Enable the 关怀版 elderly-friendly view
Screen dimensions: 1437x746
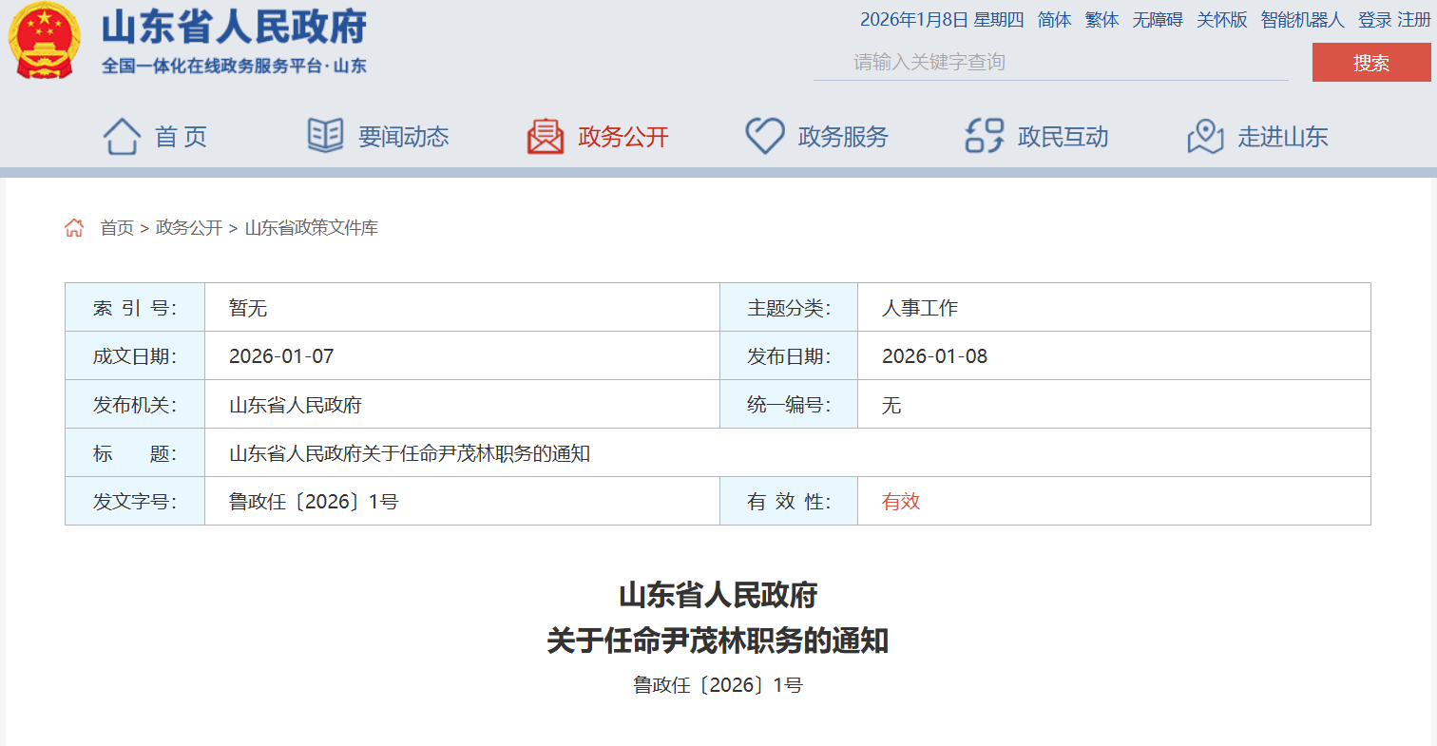coord(1221,20)
